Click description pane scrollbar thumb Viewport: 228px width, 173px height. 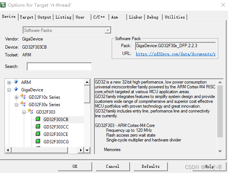[x=220, y=111]
